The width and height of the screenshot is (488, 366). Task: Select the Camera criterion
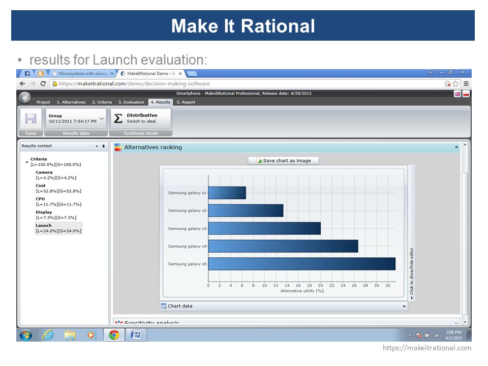pos(56,175)
